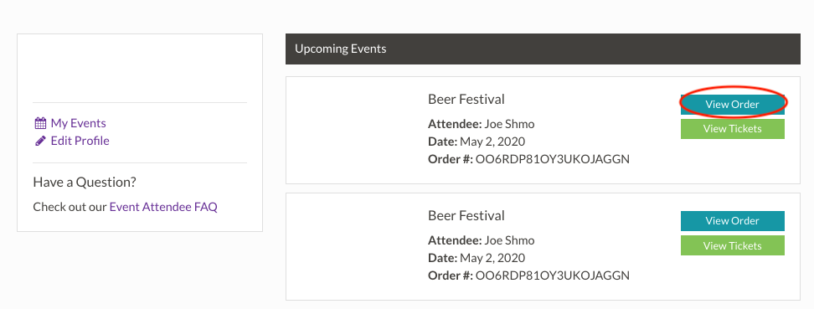
Task: Click the Upcoming Events header bar
Action: click(543, 49)
